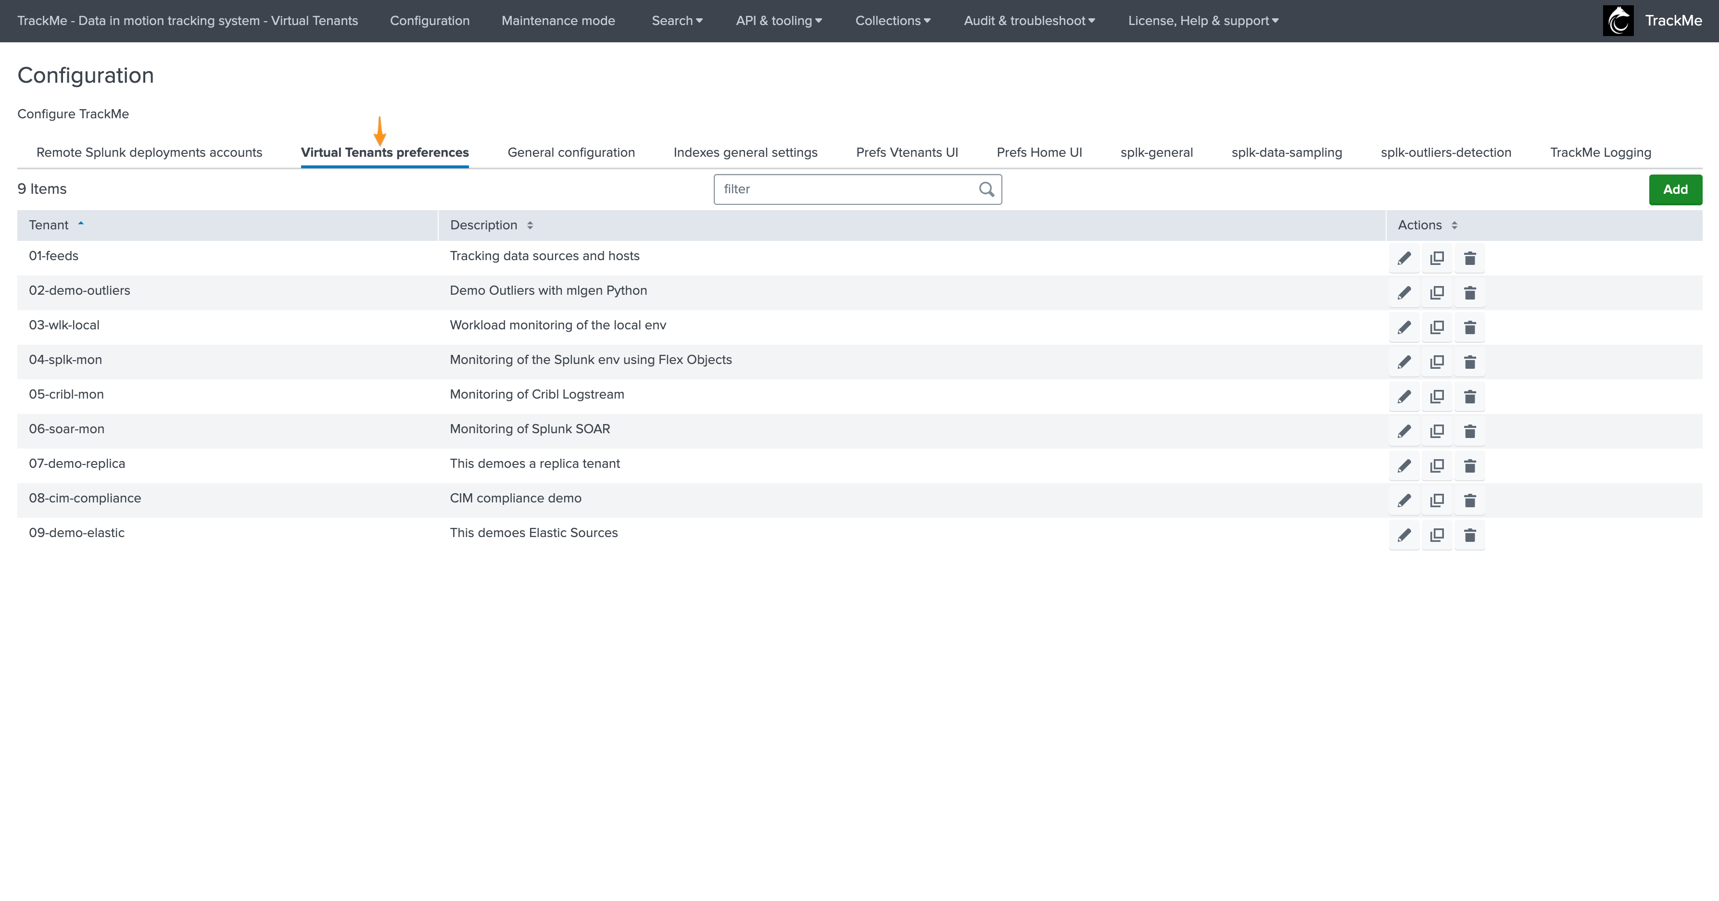Sort table by Tenant column
Viewport: 1719px width, 901px height.
click(x=49, y=225)
